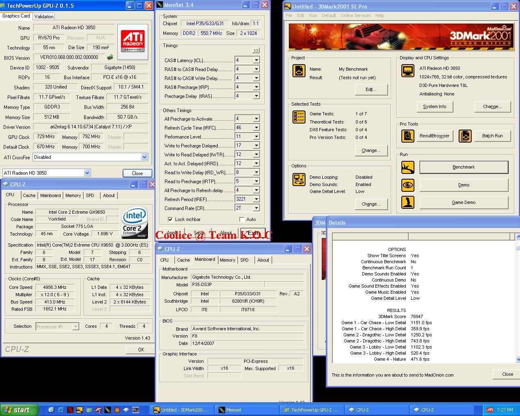Image resolution: width=520 pixels, height=416 pixels.
Task: Open the Performance Level dropdown in MemSet
Action: (x=256, y=136)
